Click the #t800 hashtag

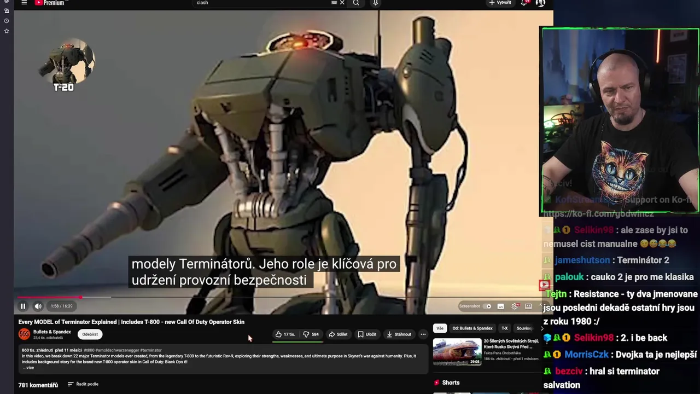click(x=89, y=350)
